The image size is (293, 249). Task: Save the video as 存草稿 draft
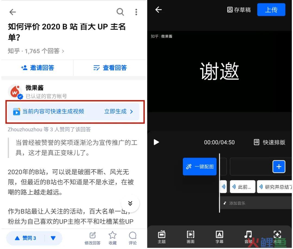click(x=239, y=10)
